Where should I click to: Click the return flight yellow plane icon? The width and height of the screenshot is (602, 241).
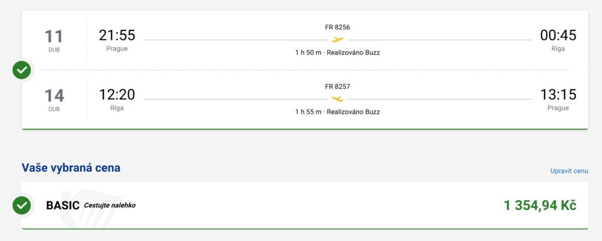(337, 99)
